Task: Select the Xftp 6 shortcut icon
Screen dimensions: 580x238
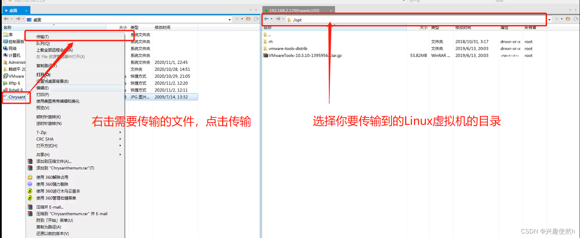Action: coord(6,83)
